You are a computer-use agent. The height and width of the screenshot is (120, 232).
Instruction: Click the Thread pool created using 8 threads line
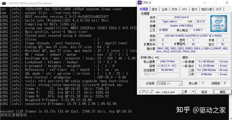pos(46,36)
